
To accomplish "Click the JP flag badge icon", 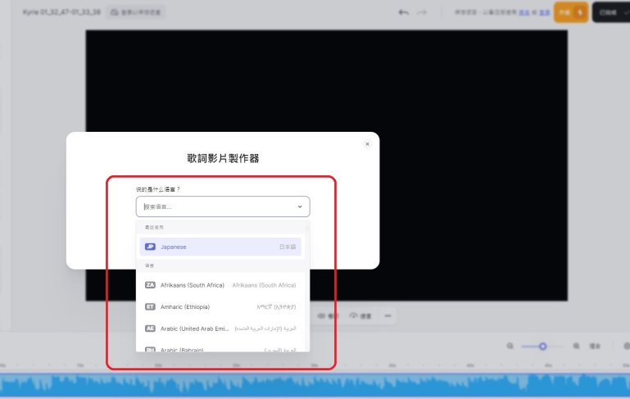I will pos(150,247).
